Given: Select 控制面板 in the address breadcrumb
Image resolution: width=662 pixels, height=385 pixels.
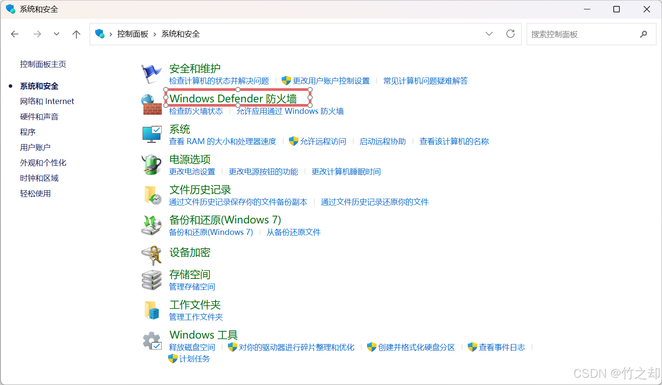Looking at the screenshot, I should 133,34.
